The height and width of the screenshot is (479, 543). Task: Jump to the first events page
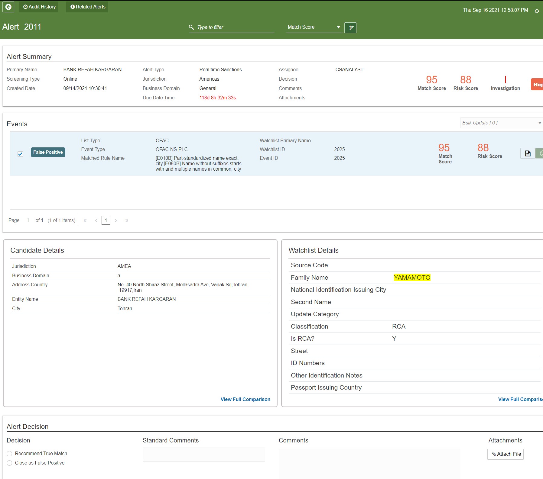[x=85, y=220]
